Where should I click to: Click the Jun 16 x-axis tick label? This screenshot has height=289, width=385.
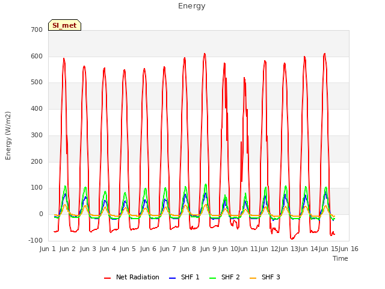(x=348, y=249)
